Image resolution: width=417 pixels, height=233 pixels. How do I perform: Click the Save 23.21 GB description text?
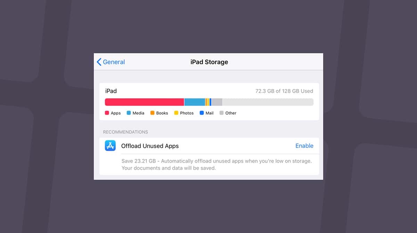tap(216, 164)
